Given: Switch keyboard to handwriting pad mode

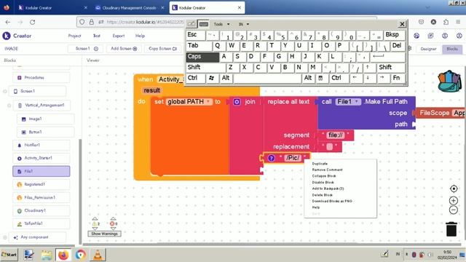Looking at the screenshot, I should click(191, 24).
